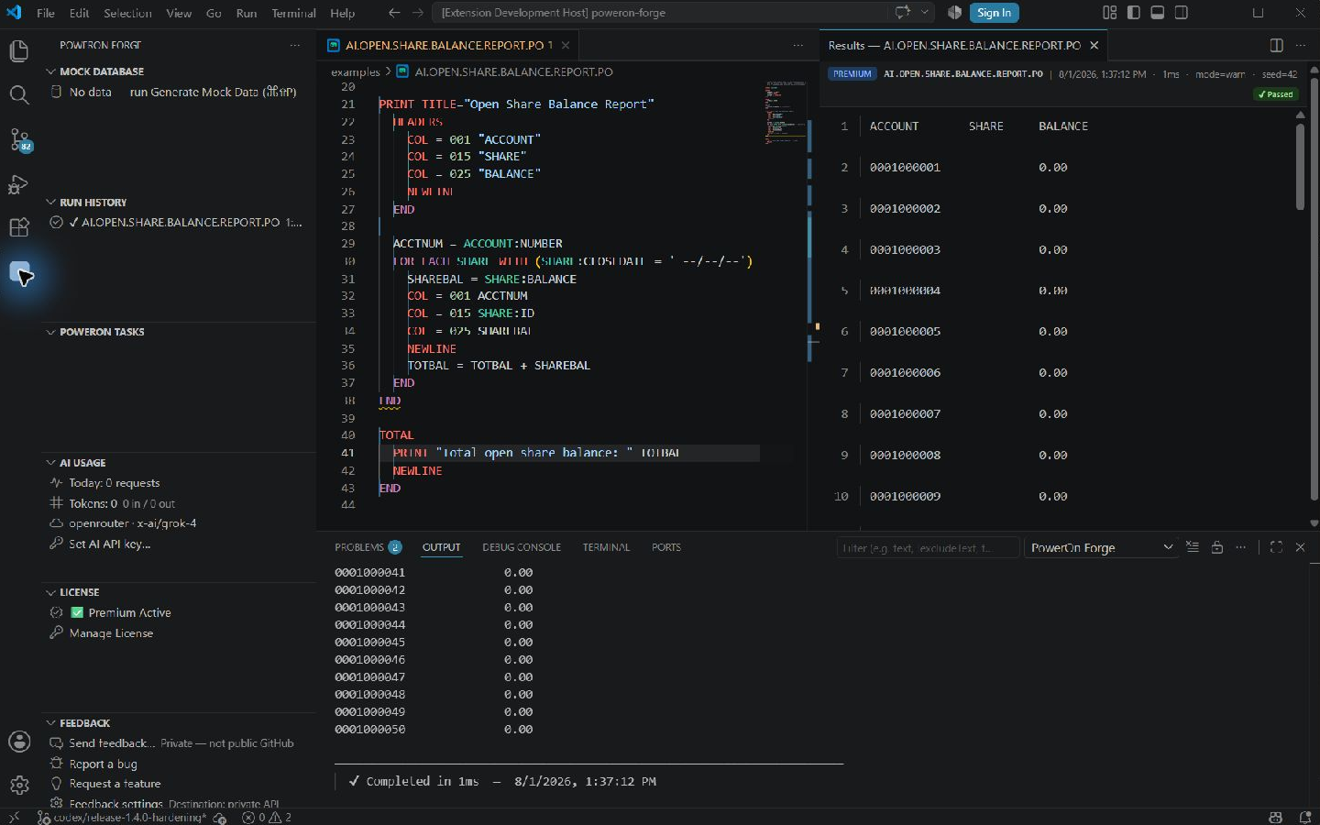Open More Actions for code editor group
The width and height of the screenshot is (1320, 825).
(797, 45)
